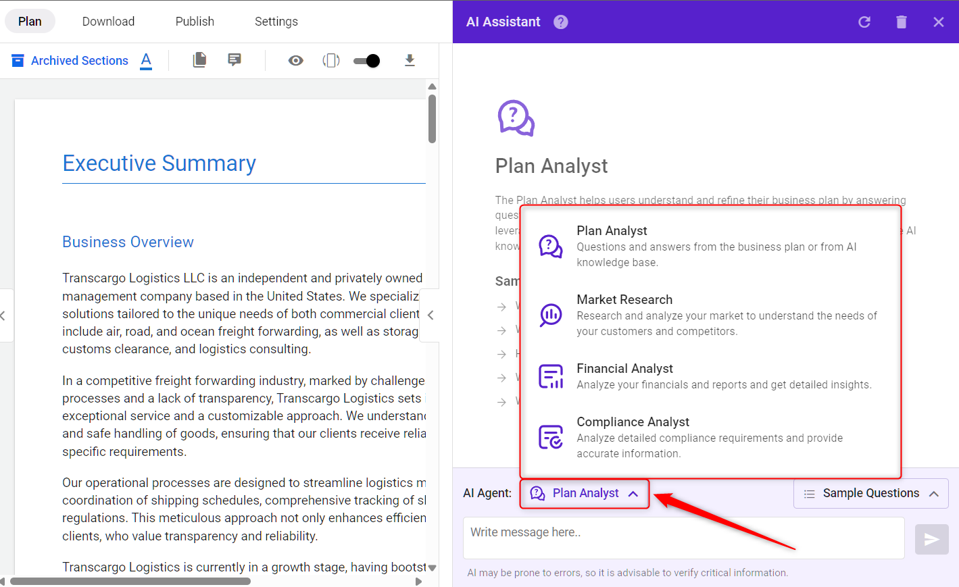Screen dimensions: 959x587
Task: Switch to the Publish tab
Action: (195, 22)
